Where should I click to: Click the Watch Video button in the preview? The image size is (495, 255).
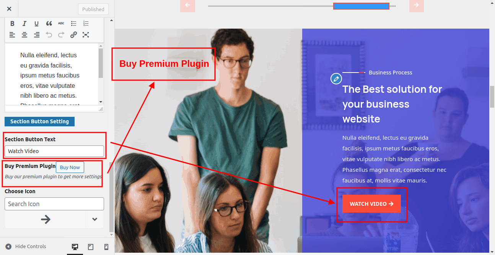(371, 204)
